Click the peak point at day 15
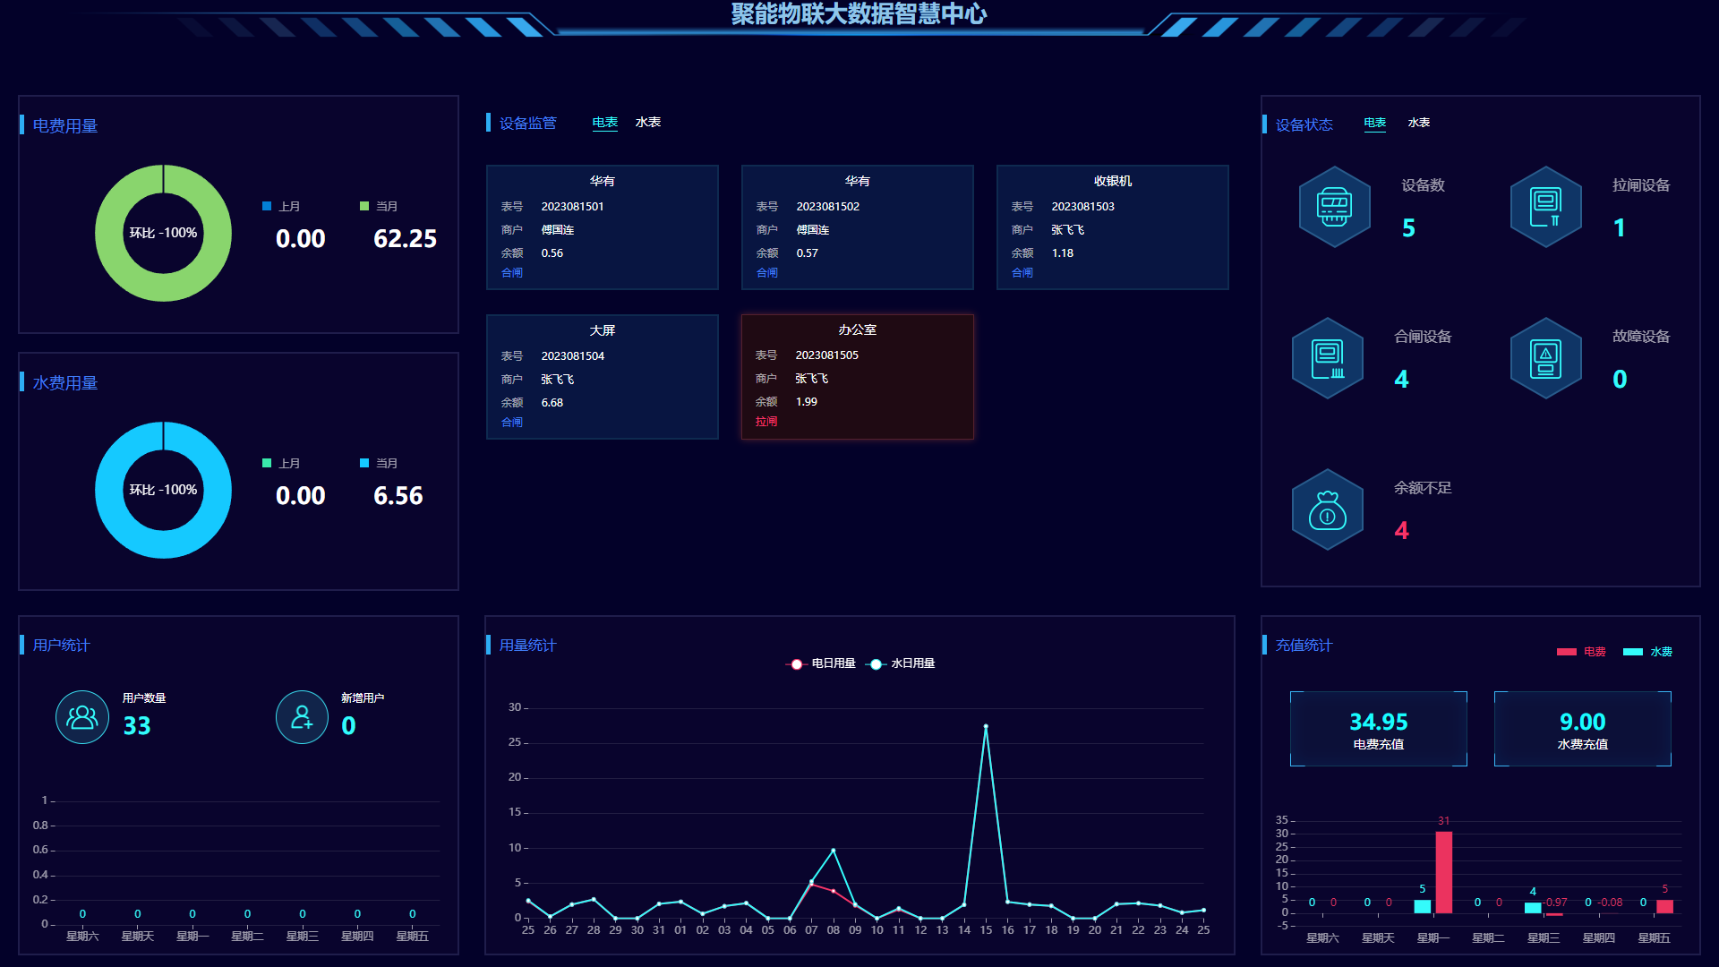This screenshot has height=967, width=1719. coord(986,727)
